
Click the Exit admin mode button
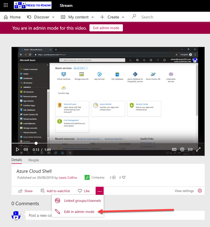[x=106, y=28]
